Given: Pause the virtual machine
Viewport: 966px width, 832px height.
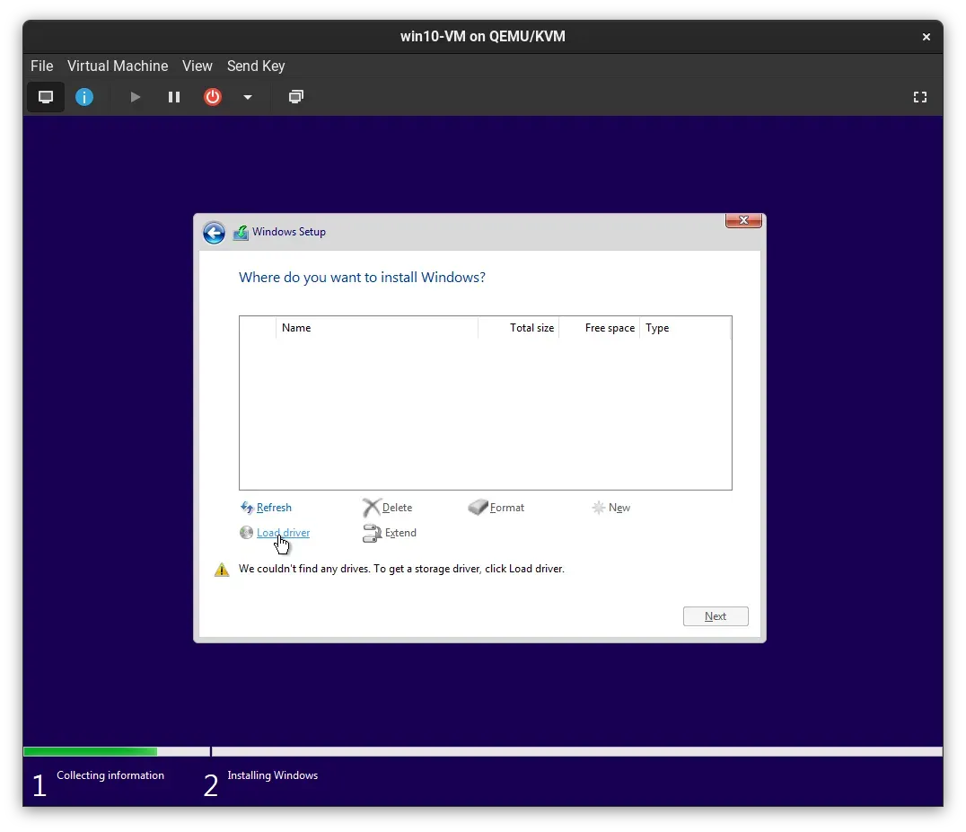Looking at the screenshot, I should (x=174, y=97).
